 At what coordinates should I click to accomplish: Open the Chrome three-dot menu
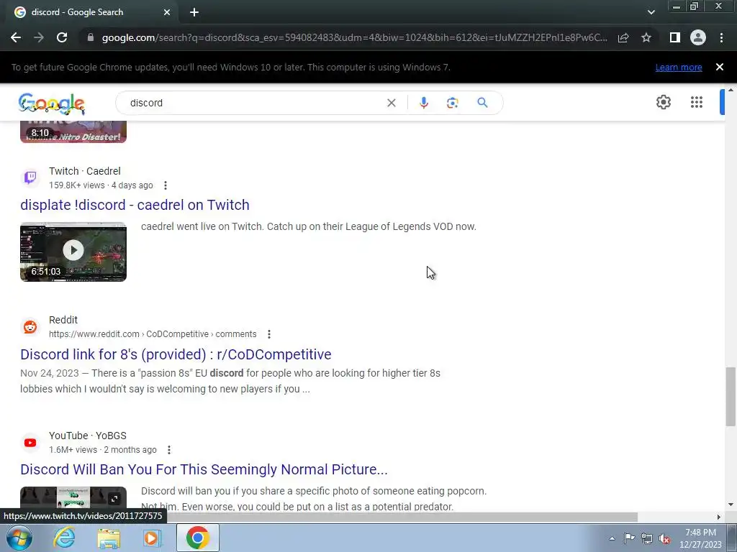(x=721, y=37)
